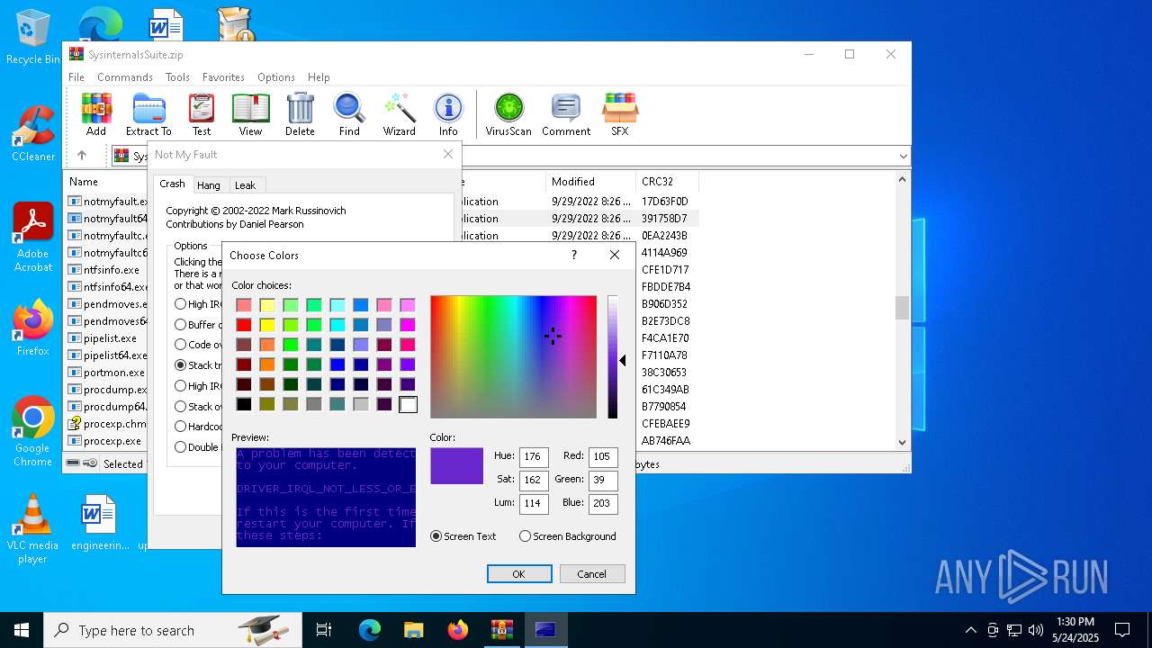Sort by the Name column header
Viewport: 1152px width, 648px height.
coord(84,182)
